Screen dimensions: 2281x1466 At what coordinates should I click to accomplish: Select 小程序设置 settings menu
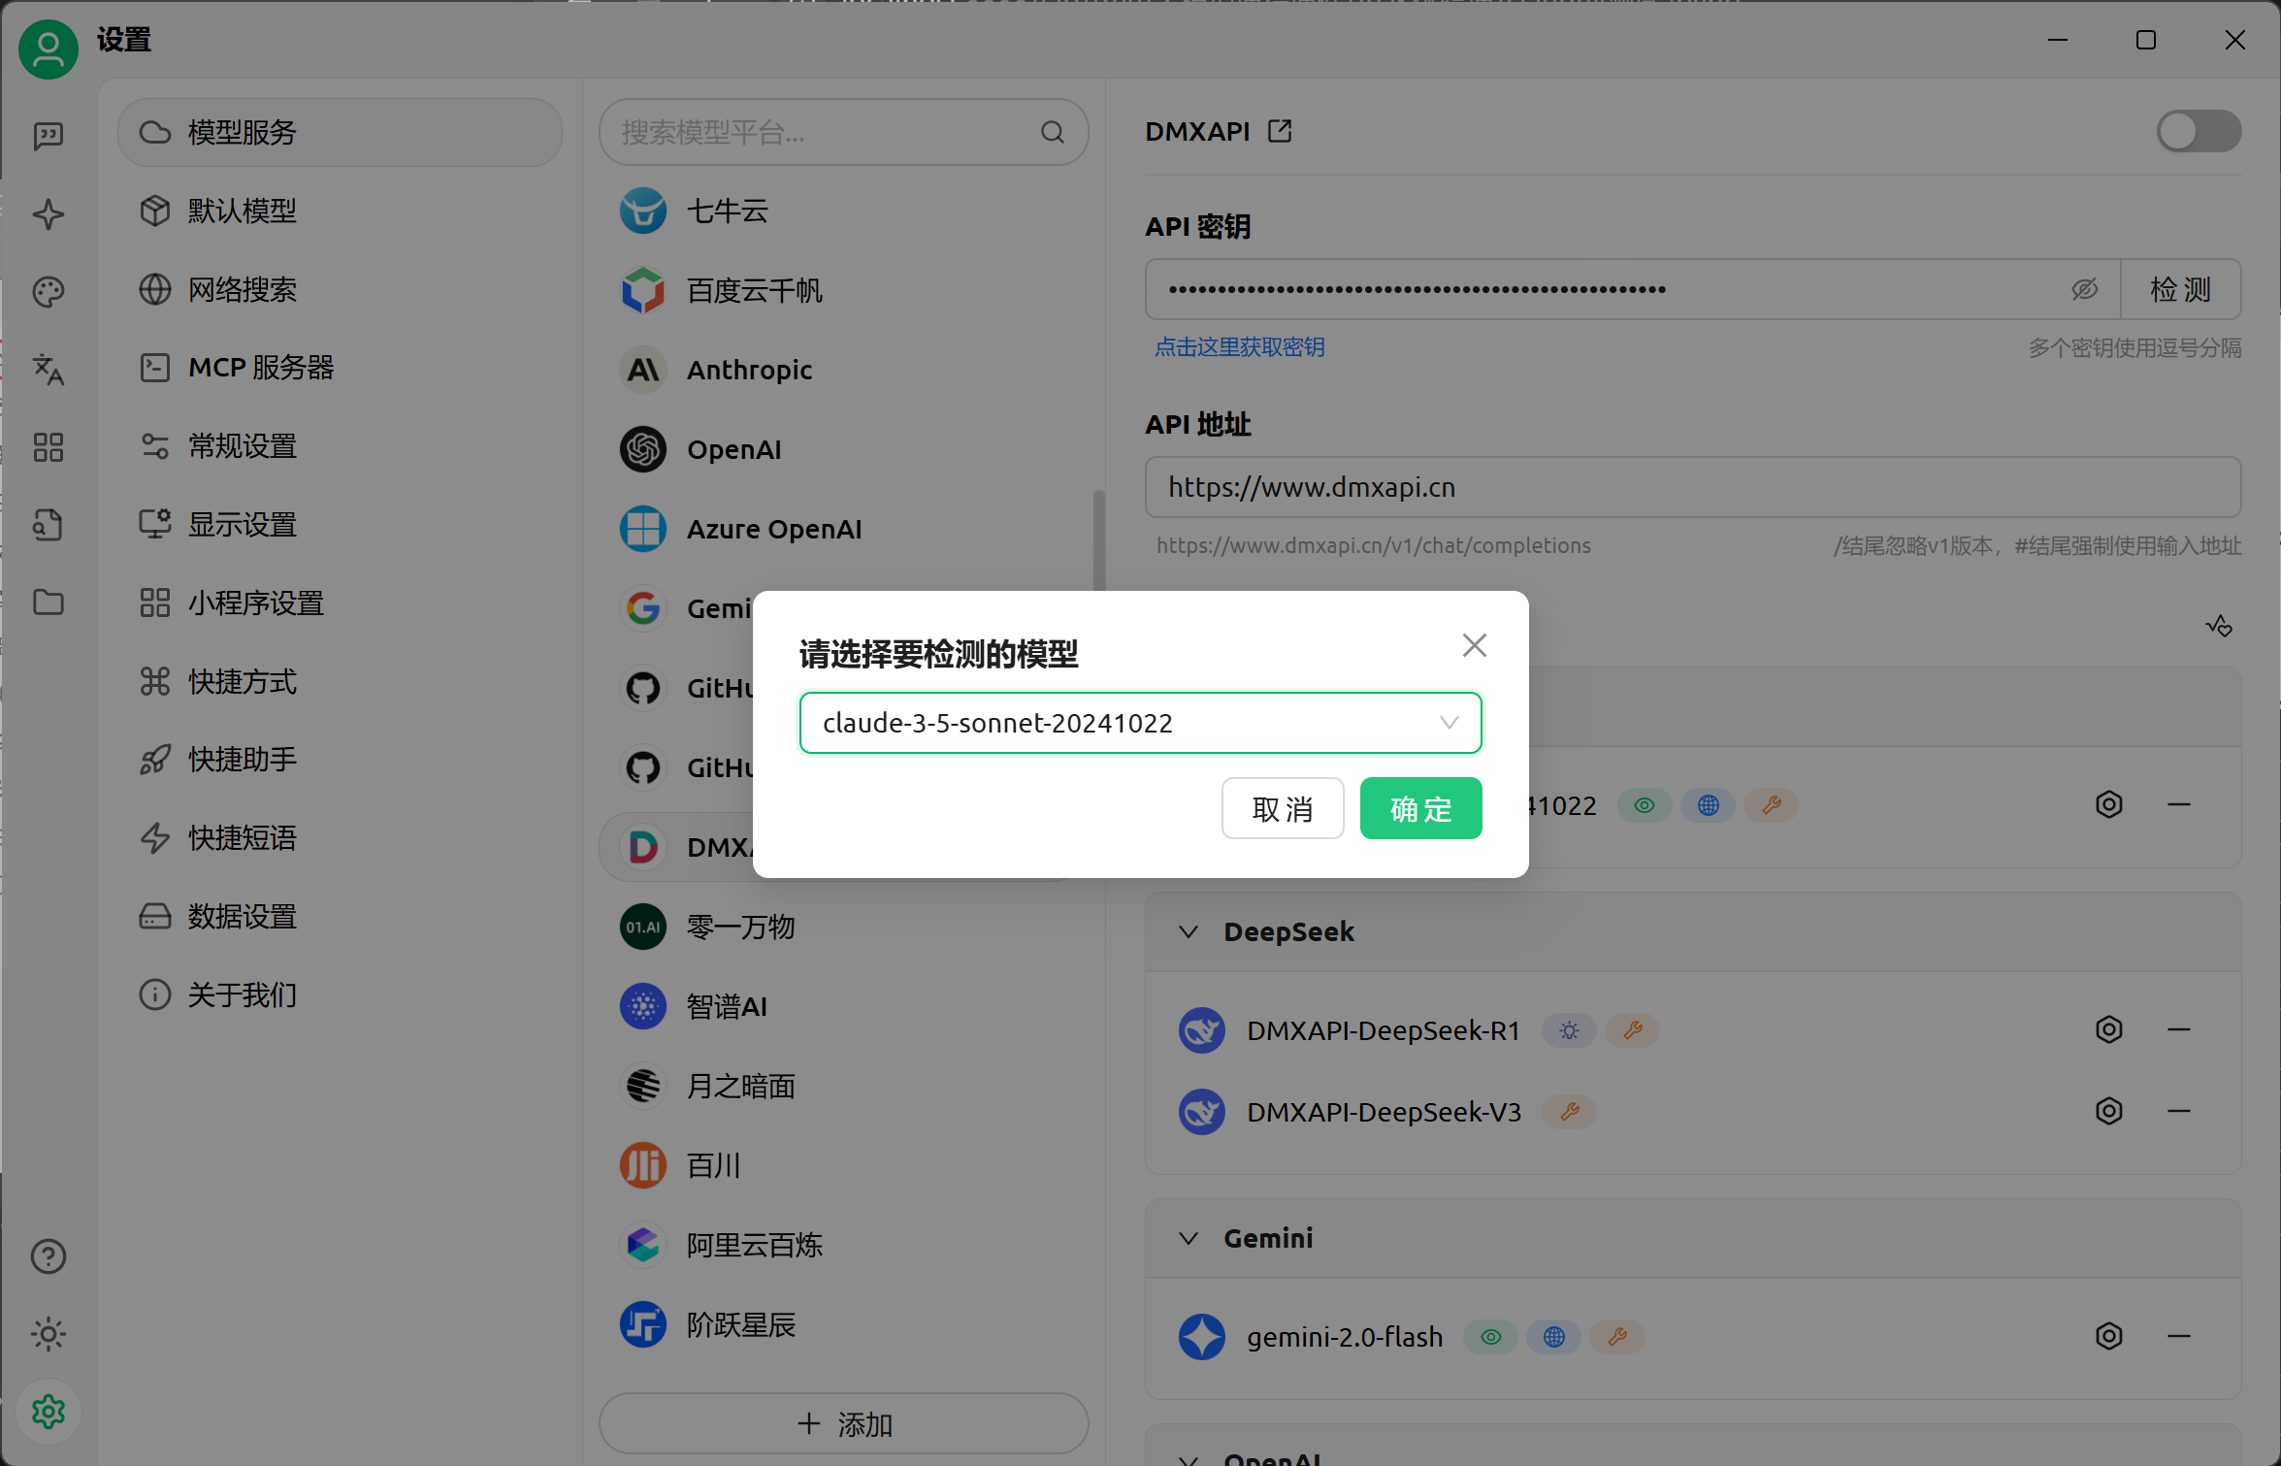pyautogui.click(x=340, y=603)
